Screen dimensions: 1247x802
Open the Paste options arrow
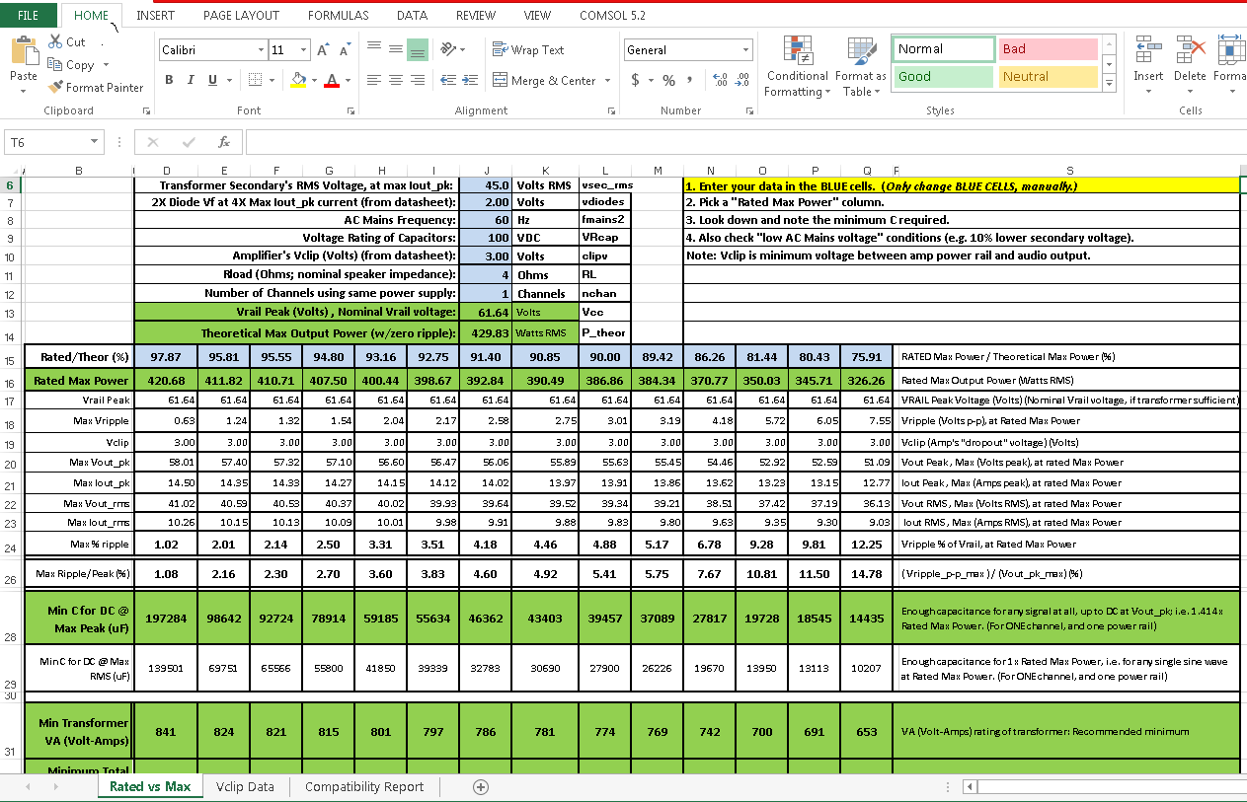click(x=23, y=91)
